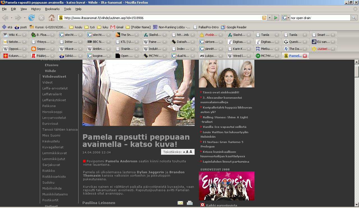Click the search magnifier icon
Viewport: 359px width, 208px height.
[x=354, y=18]
